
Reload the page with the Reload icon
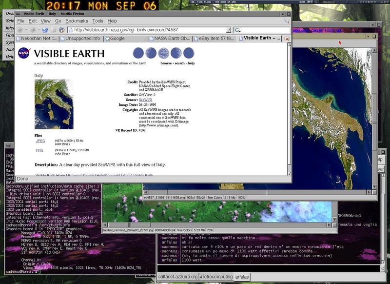tap(45, 30)
